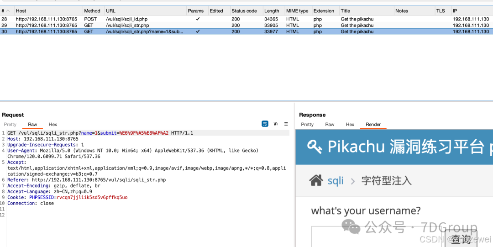Sort by the Method column header

(94, 11)
